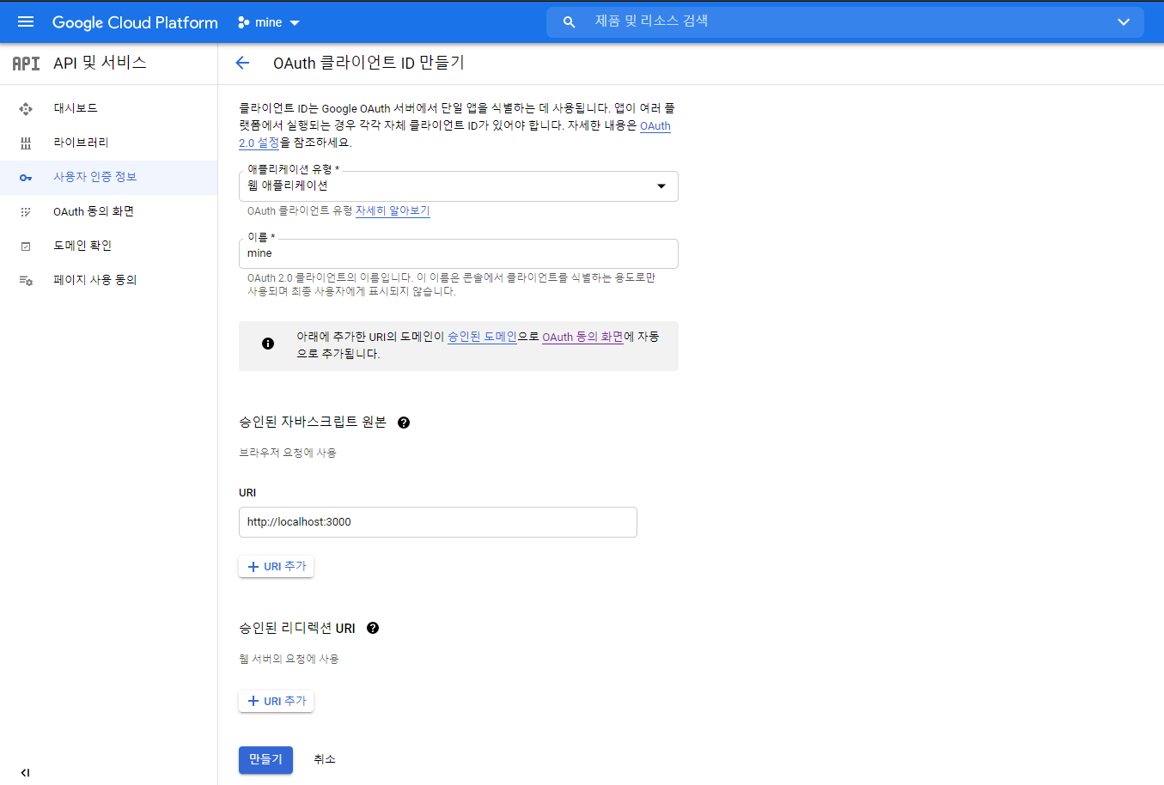The height and width of the screenshot is (785, 1164).
Task: Click the 웹 서버의 요청에 사용 text
Action: click(289, 659)
